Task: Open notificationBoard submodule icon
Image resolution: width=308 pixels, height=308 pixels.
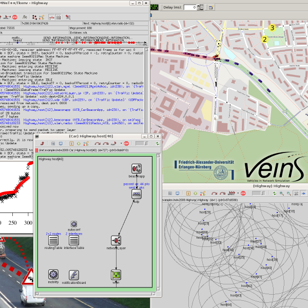Action: [74, 275]
